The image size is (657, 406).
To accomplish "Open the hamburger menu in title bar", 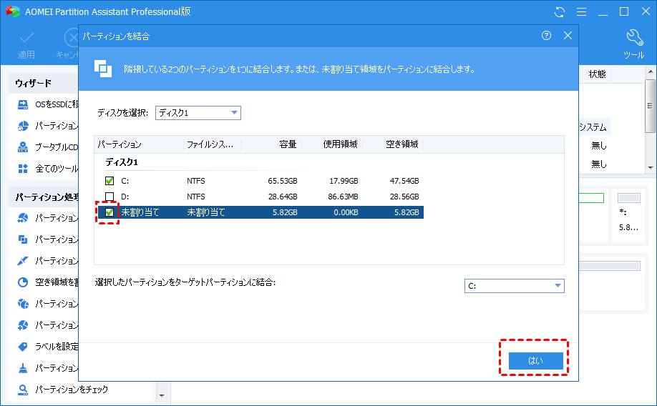I will click(581, 11).
